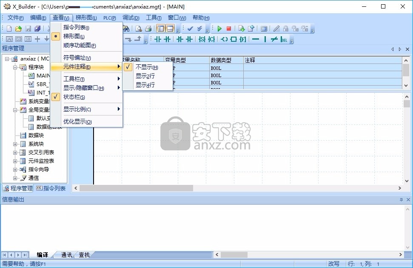413x268 pixels.
Task: Click the vertical line icon
Action: (265, 39)
